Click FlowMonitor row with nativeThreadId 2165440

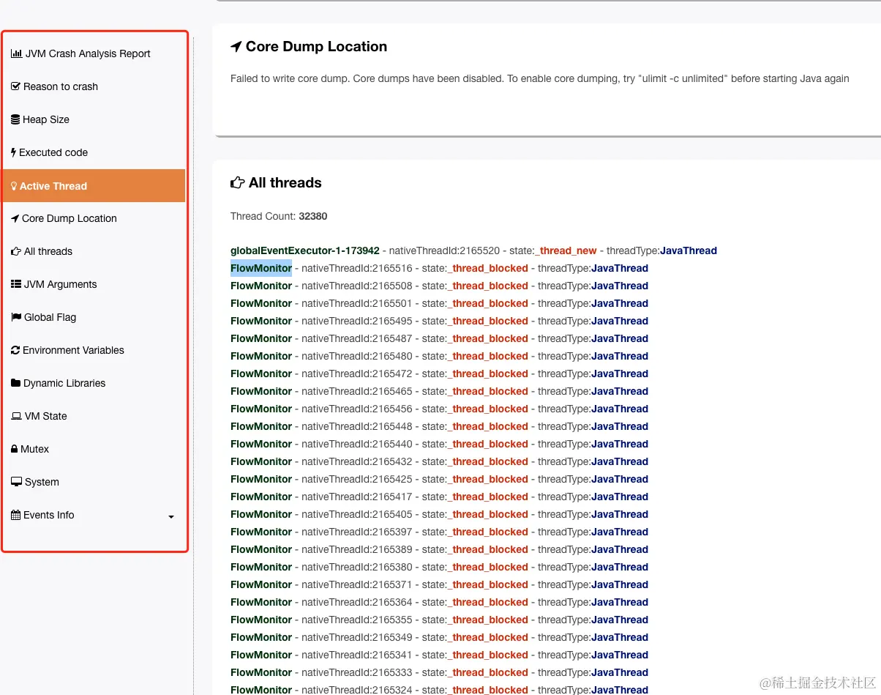[x=439, y=444]
